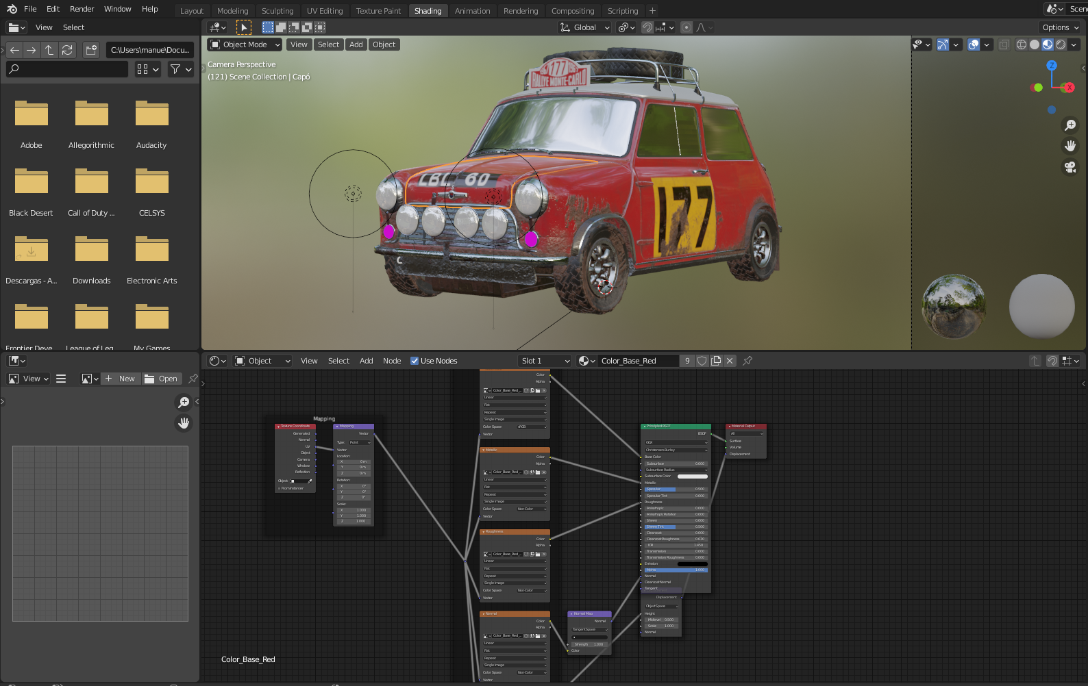The image size is (1088, 686).
Task: Pin the node editor material
Action: click(x=747, y=361)
